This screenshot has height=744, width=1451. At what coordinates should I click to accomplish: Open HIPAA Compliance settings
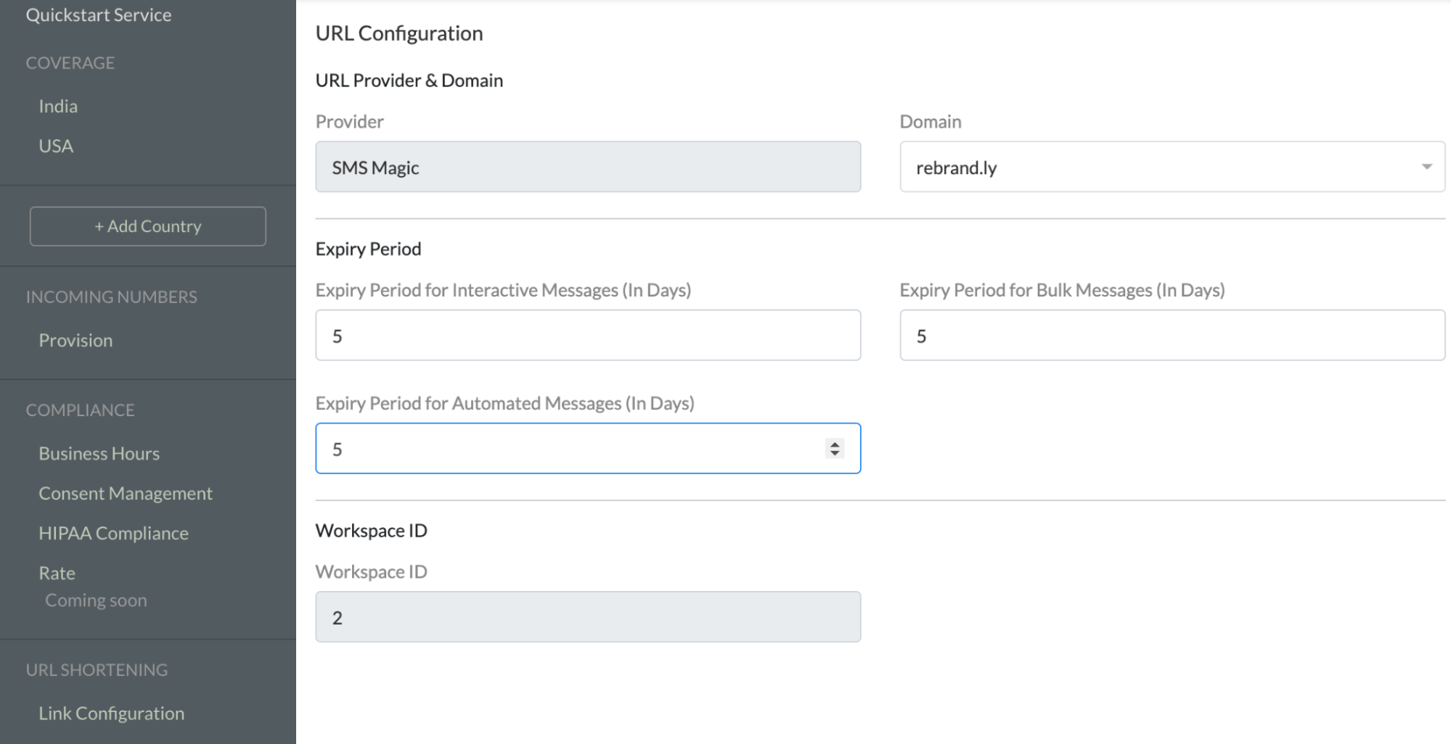click(x=113, y=532)
